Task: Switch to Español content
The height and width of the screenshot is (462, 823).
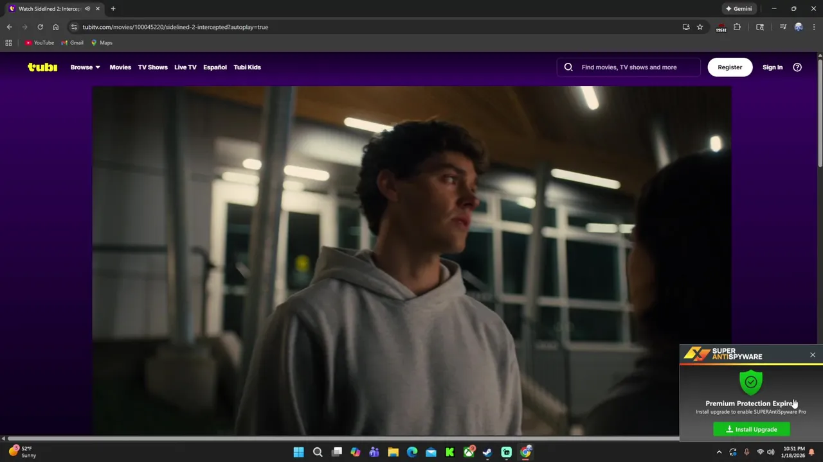Action: click(x=215, y=67)
